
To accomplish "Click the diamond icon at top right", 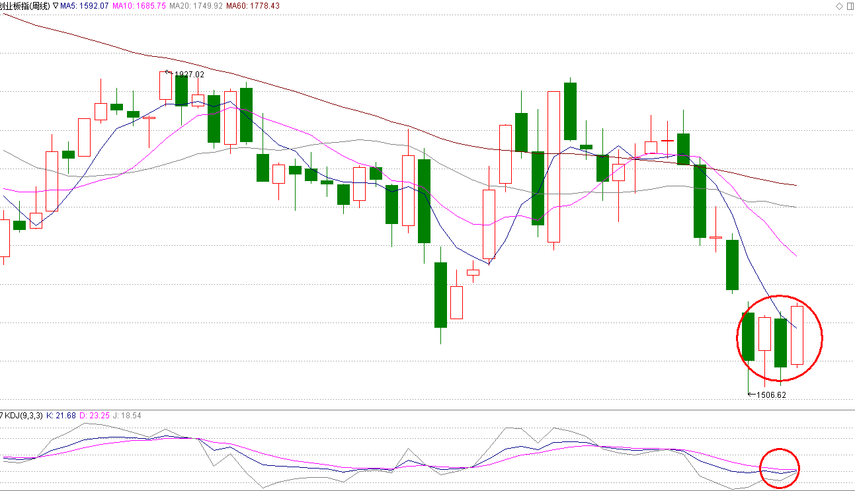I will 839,5.
